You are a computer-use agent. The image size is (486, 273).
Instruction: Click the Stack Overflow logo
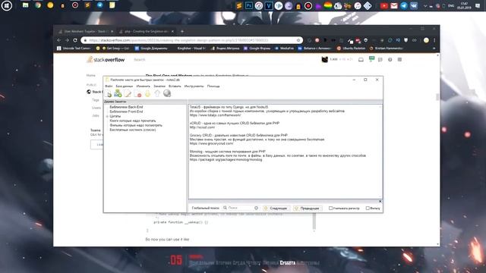pyautogui.click(x=106, y=59)
